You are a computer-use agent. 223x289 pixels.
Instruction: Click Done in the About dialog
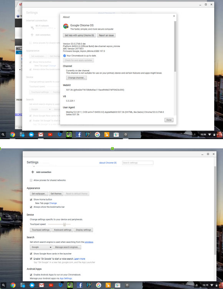169,120
